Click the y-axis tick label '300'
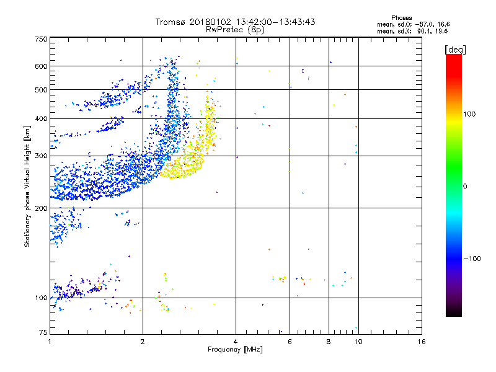This screenshot has height=372, width=496. [41, 156]
